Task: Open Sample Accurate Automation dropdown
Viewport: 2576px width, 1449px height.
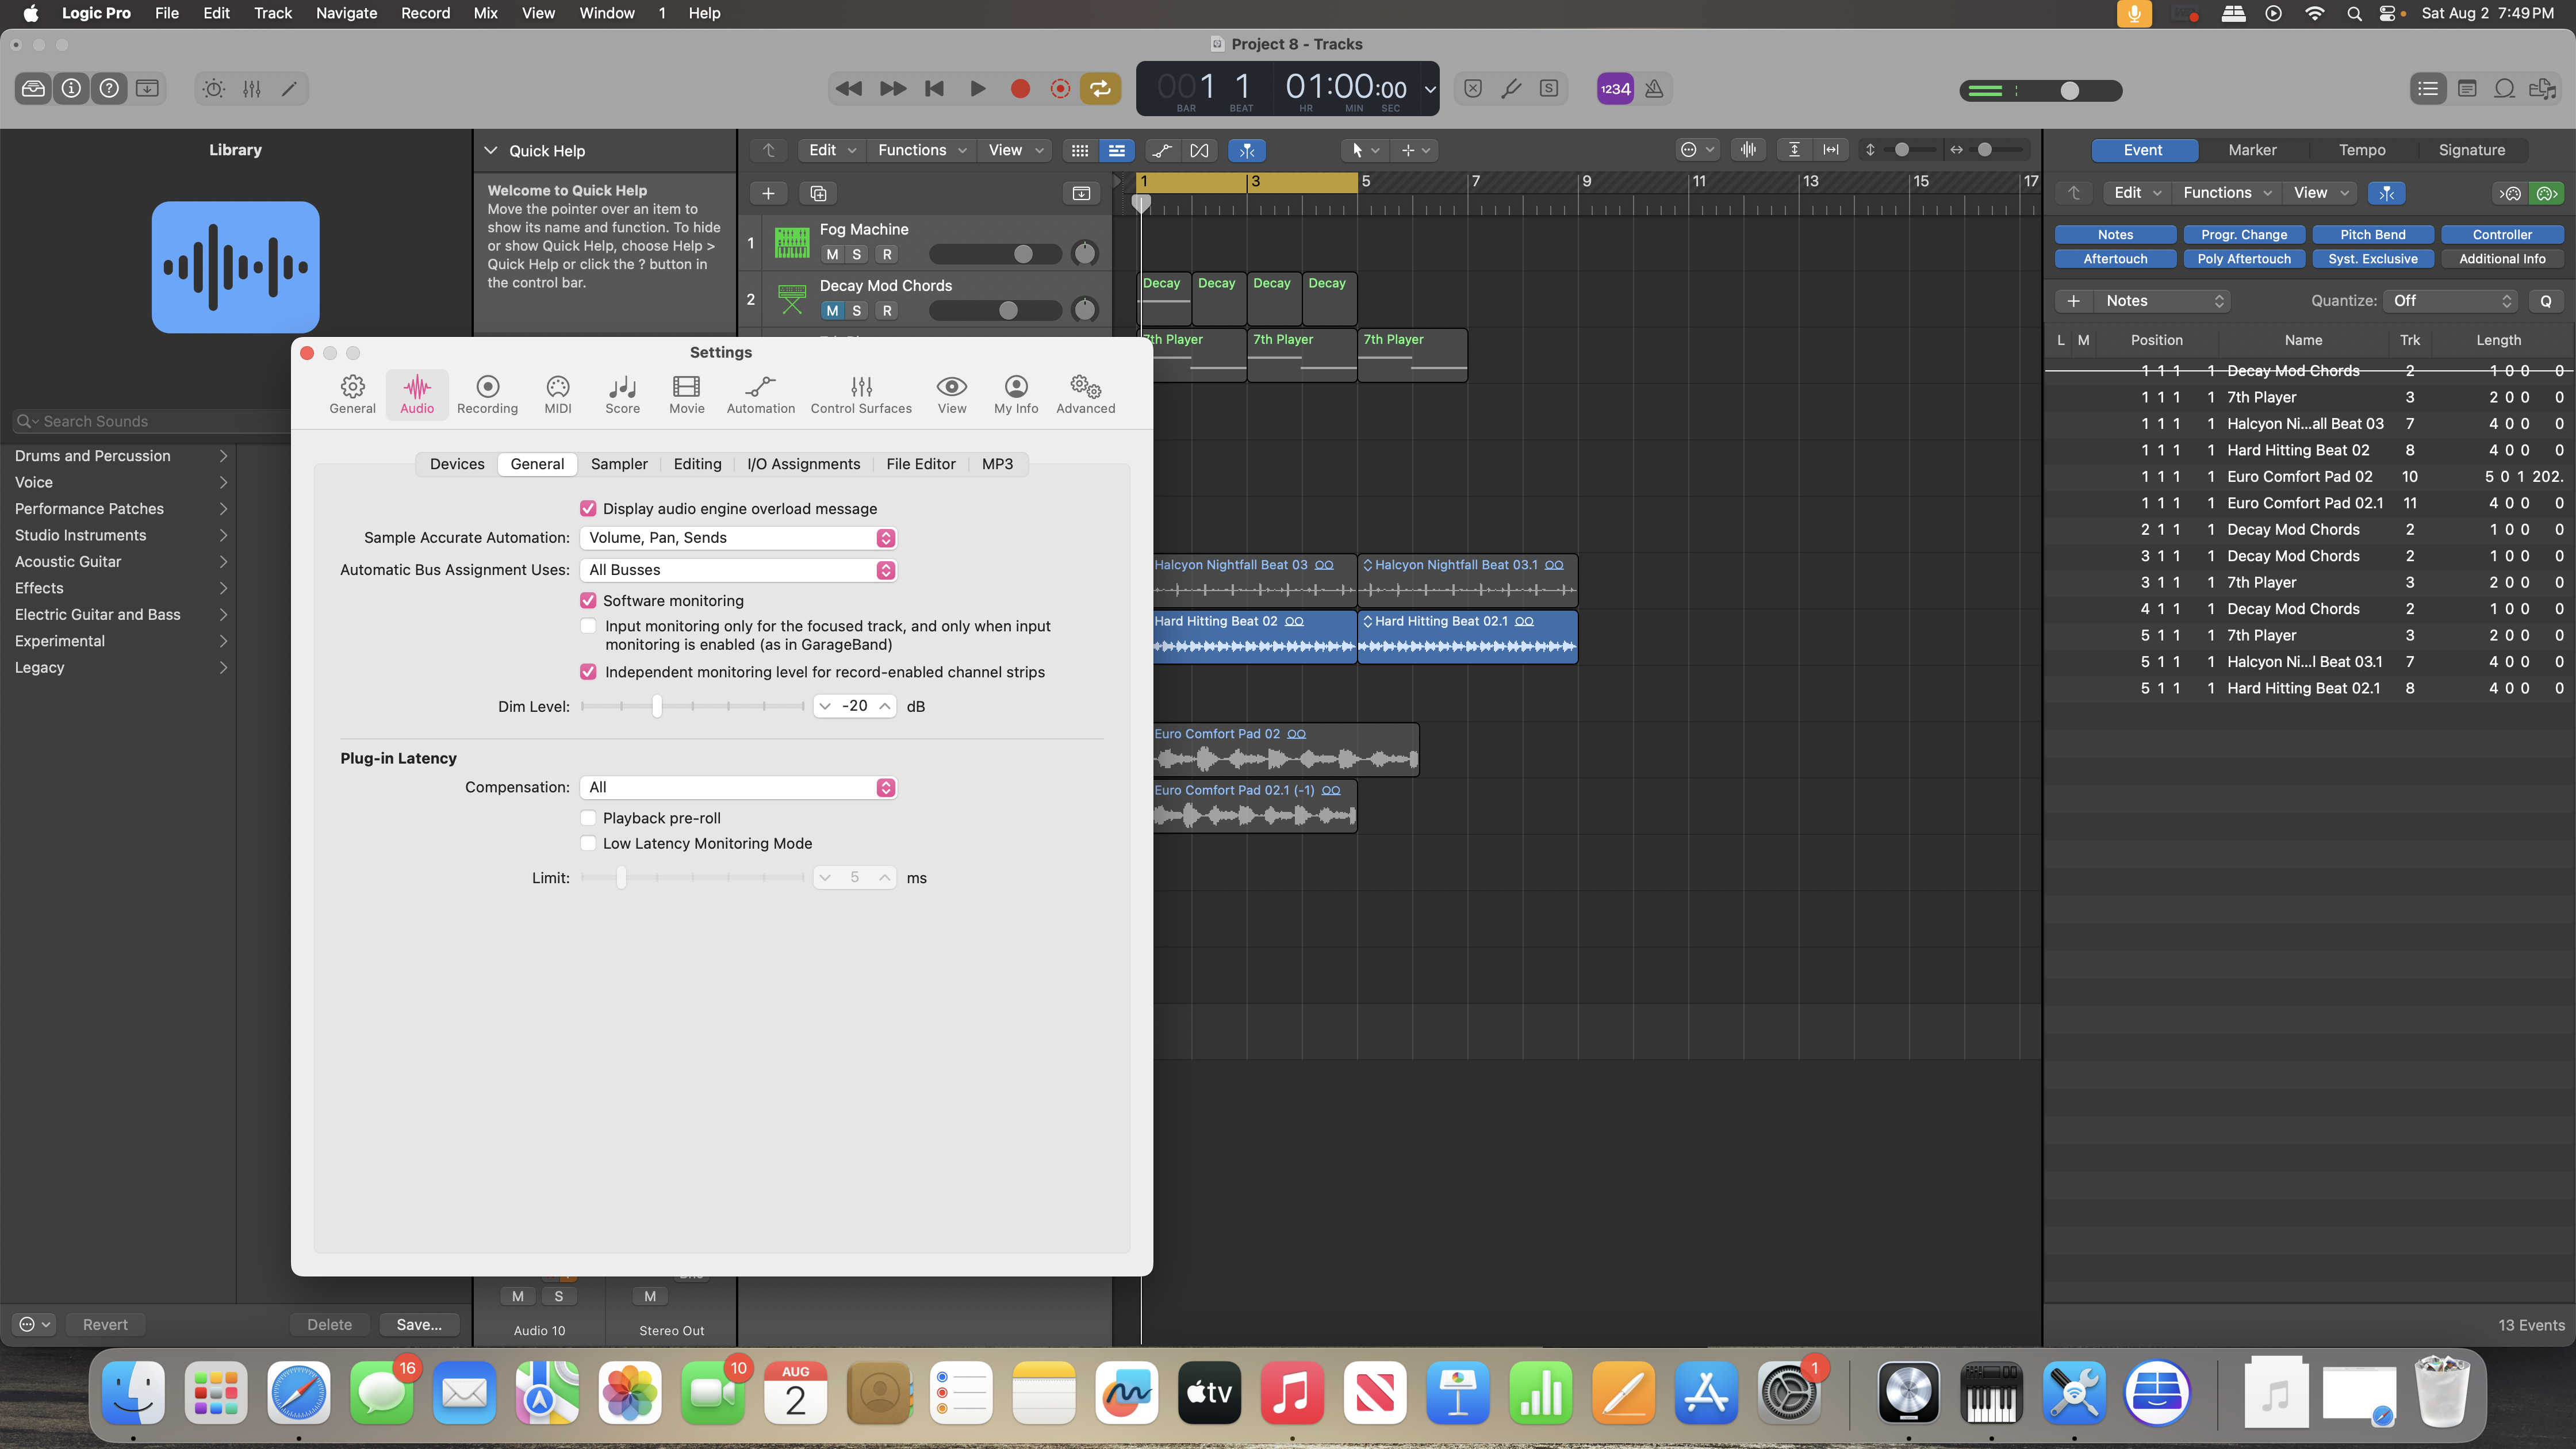Action: click(x=738, y=538)
